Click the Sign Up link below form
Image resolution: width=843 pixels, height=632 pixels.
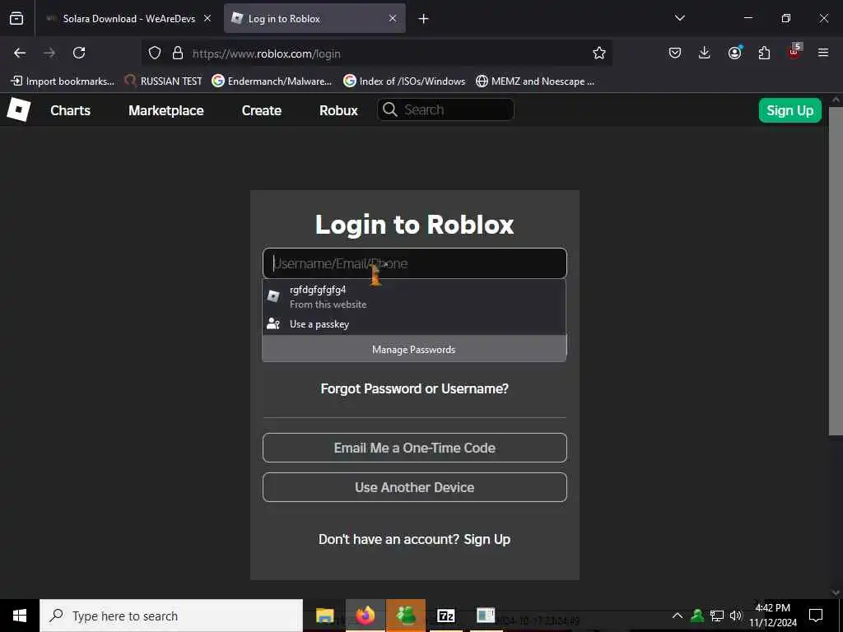(487, 539)
